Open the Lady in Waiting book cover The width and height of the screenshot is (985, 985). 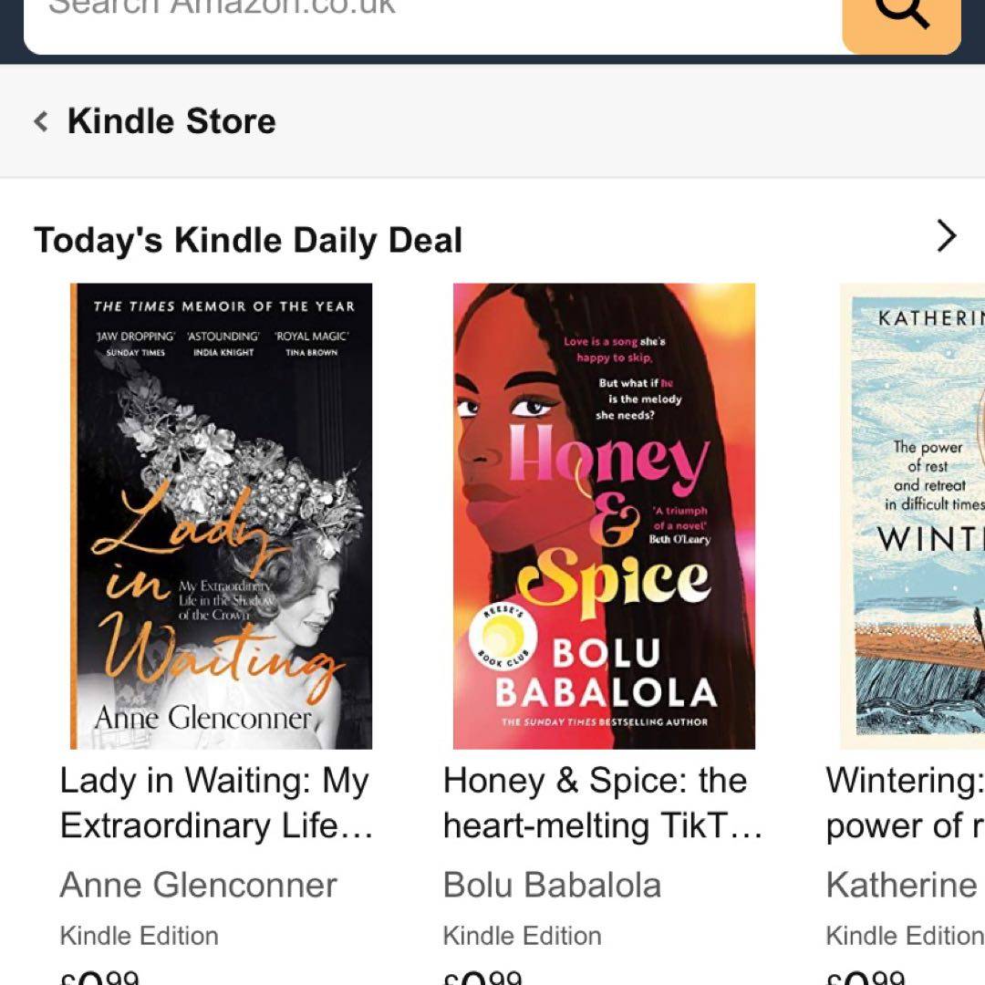[x=221, y=515]
